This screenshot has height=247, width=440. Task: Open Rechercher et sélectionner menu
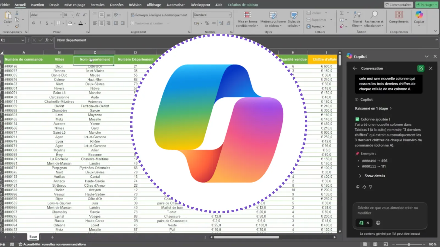[x=374, y=19]
